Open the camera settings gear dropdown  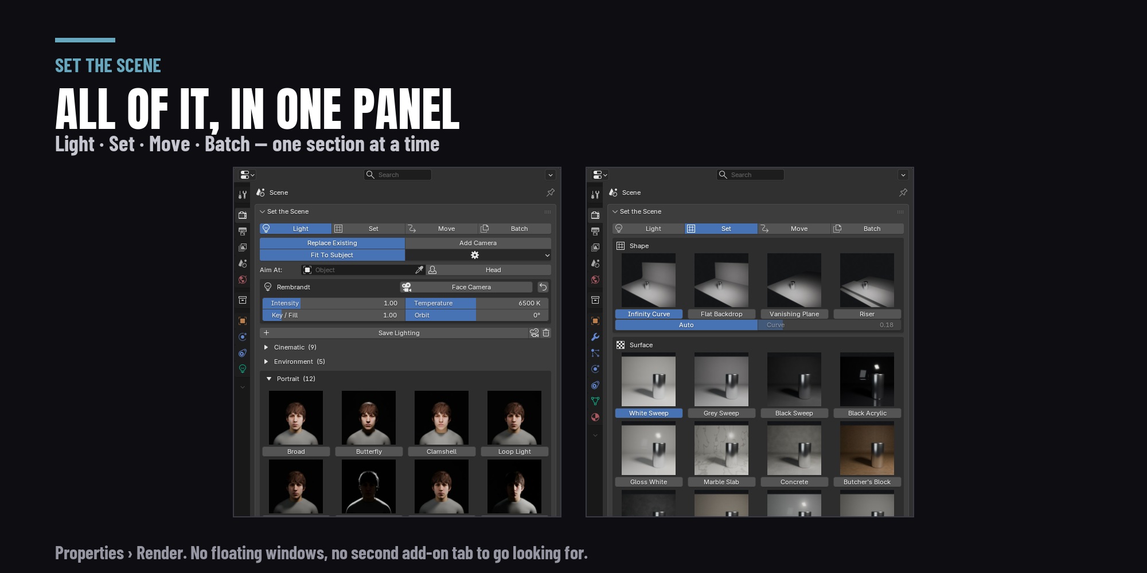pos(478,255)
